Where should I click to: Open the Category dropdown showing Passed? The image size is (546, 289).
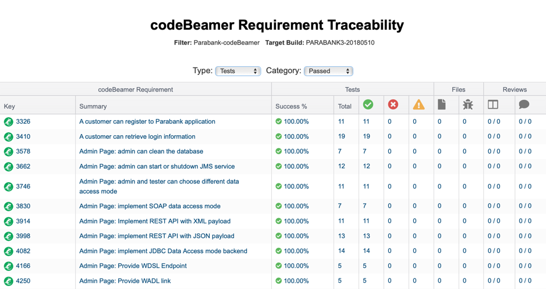click(x=328, y=71)
